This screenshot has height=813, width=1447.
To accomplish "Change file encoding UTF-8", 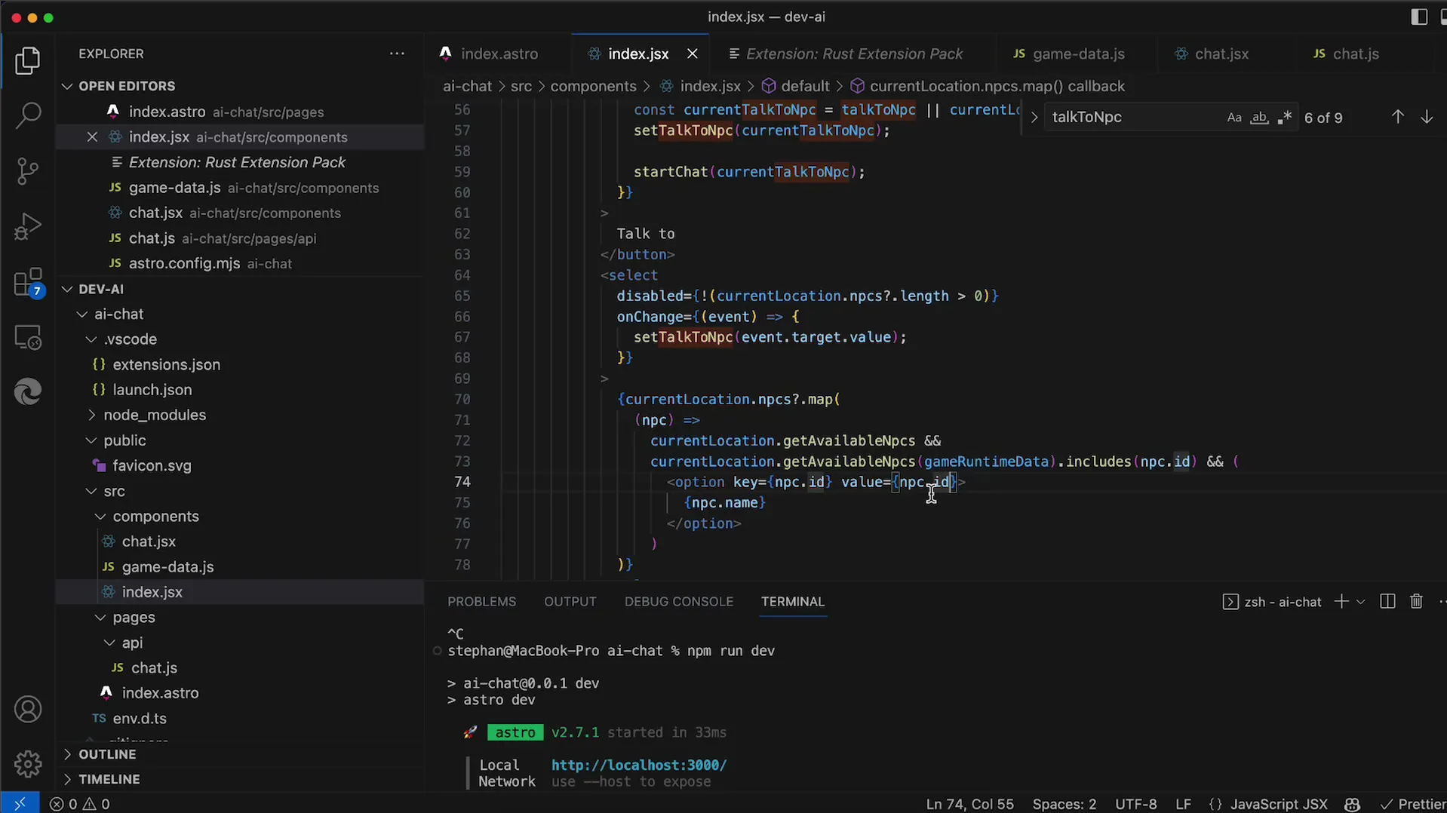I will coord(1135,804).
